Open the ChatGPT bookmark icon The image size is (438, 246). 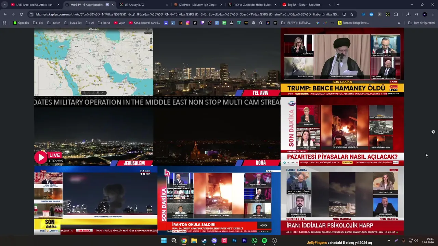254,23
